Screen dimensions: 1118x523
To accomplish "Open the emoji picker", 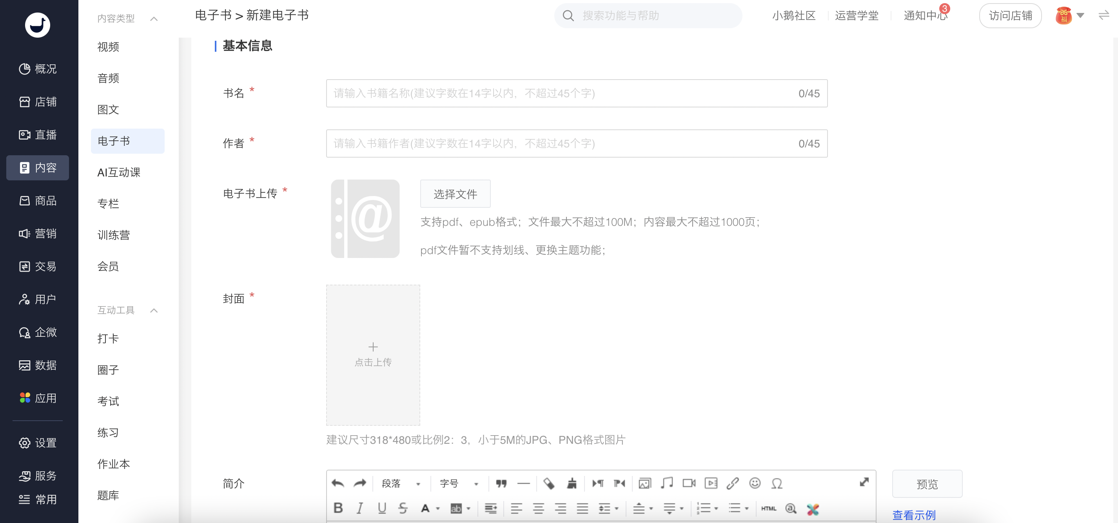I will (x=755, y=483).
